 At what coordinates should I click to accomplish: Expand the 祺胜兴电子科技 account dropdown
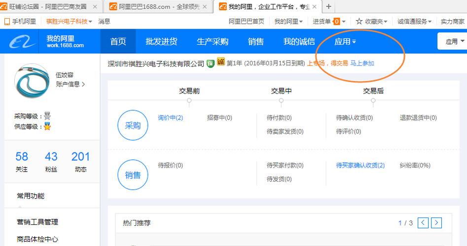point(69,21)
